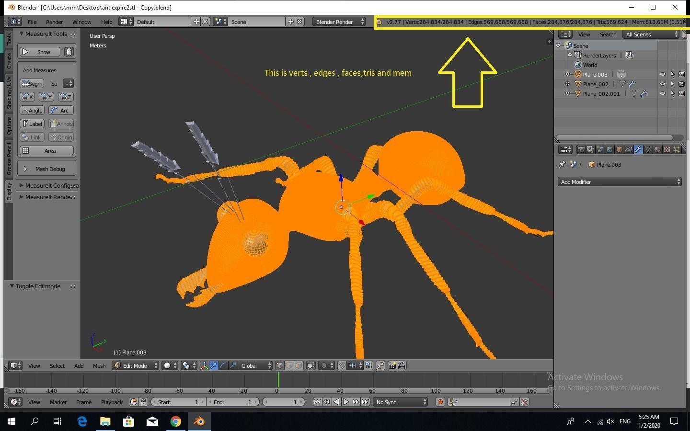Select the translate manipulator arrow icon
The height and width of the screenshot is (431, 690).
(214, 365)
